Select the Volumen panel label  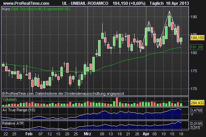(x=10, y=99)
